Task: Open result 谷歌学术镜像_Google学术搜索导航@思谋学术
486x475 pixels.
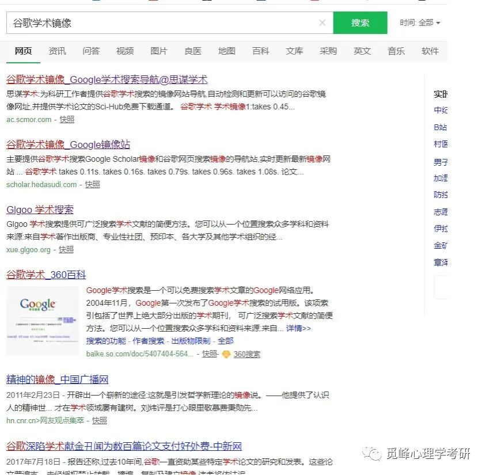Action: click(x=107, y=79)
